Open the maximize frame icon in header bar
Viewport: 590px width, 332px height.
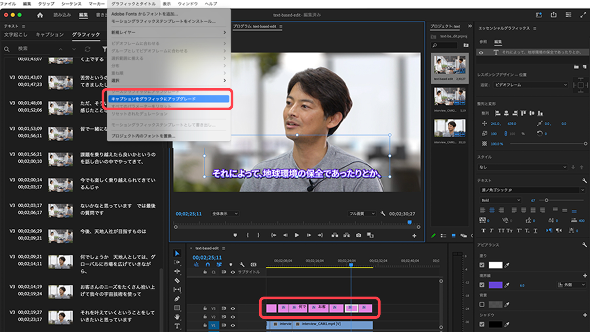583,15
